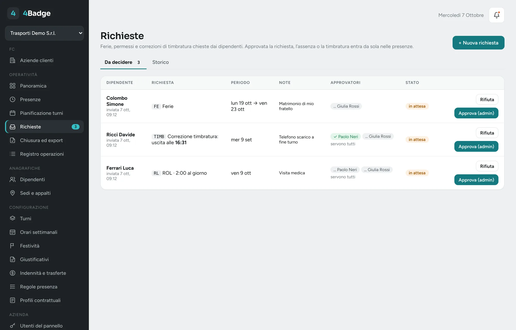Viewport: 516px width, 330px height.
Task: Click the Paolo Neri approved chip
Action: point(345,137)
